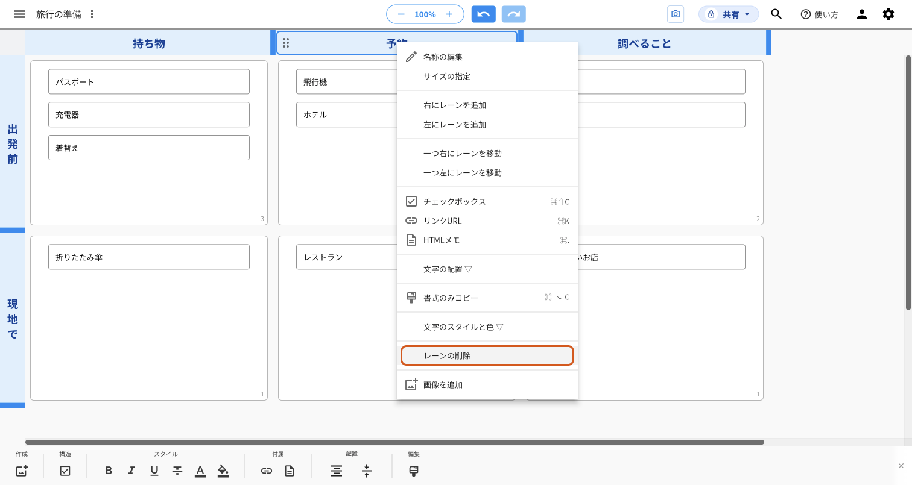Zoom in with the plus button
The width and height of the screenshot is (912, 485).
449,14
